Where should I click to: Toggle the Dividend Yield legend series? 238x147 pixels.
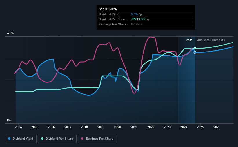(21, 139)
